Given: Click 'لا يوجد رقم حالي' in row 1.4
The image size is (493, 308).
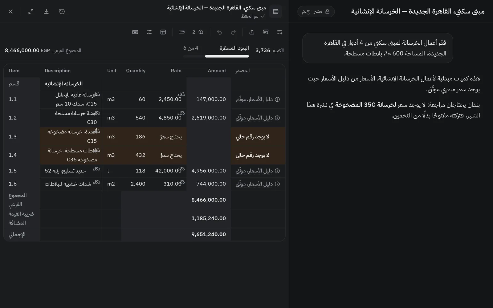Looking at the screenshot, I should pyautogui.click(x=252, y=155).
